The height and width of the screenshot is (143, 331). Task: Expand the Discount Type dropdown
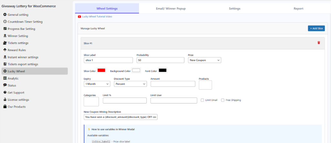130,84
